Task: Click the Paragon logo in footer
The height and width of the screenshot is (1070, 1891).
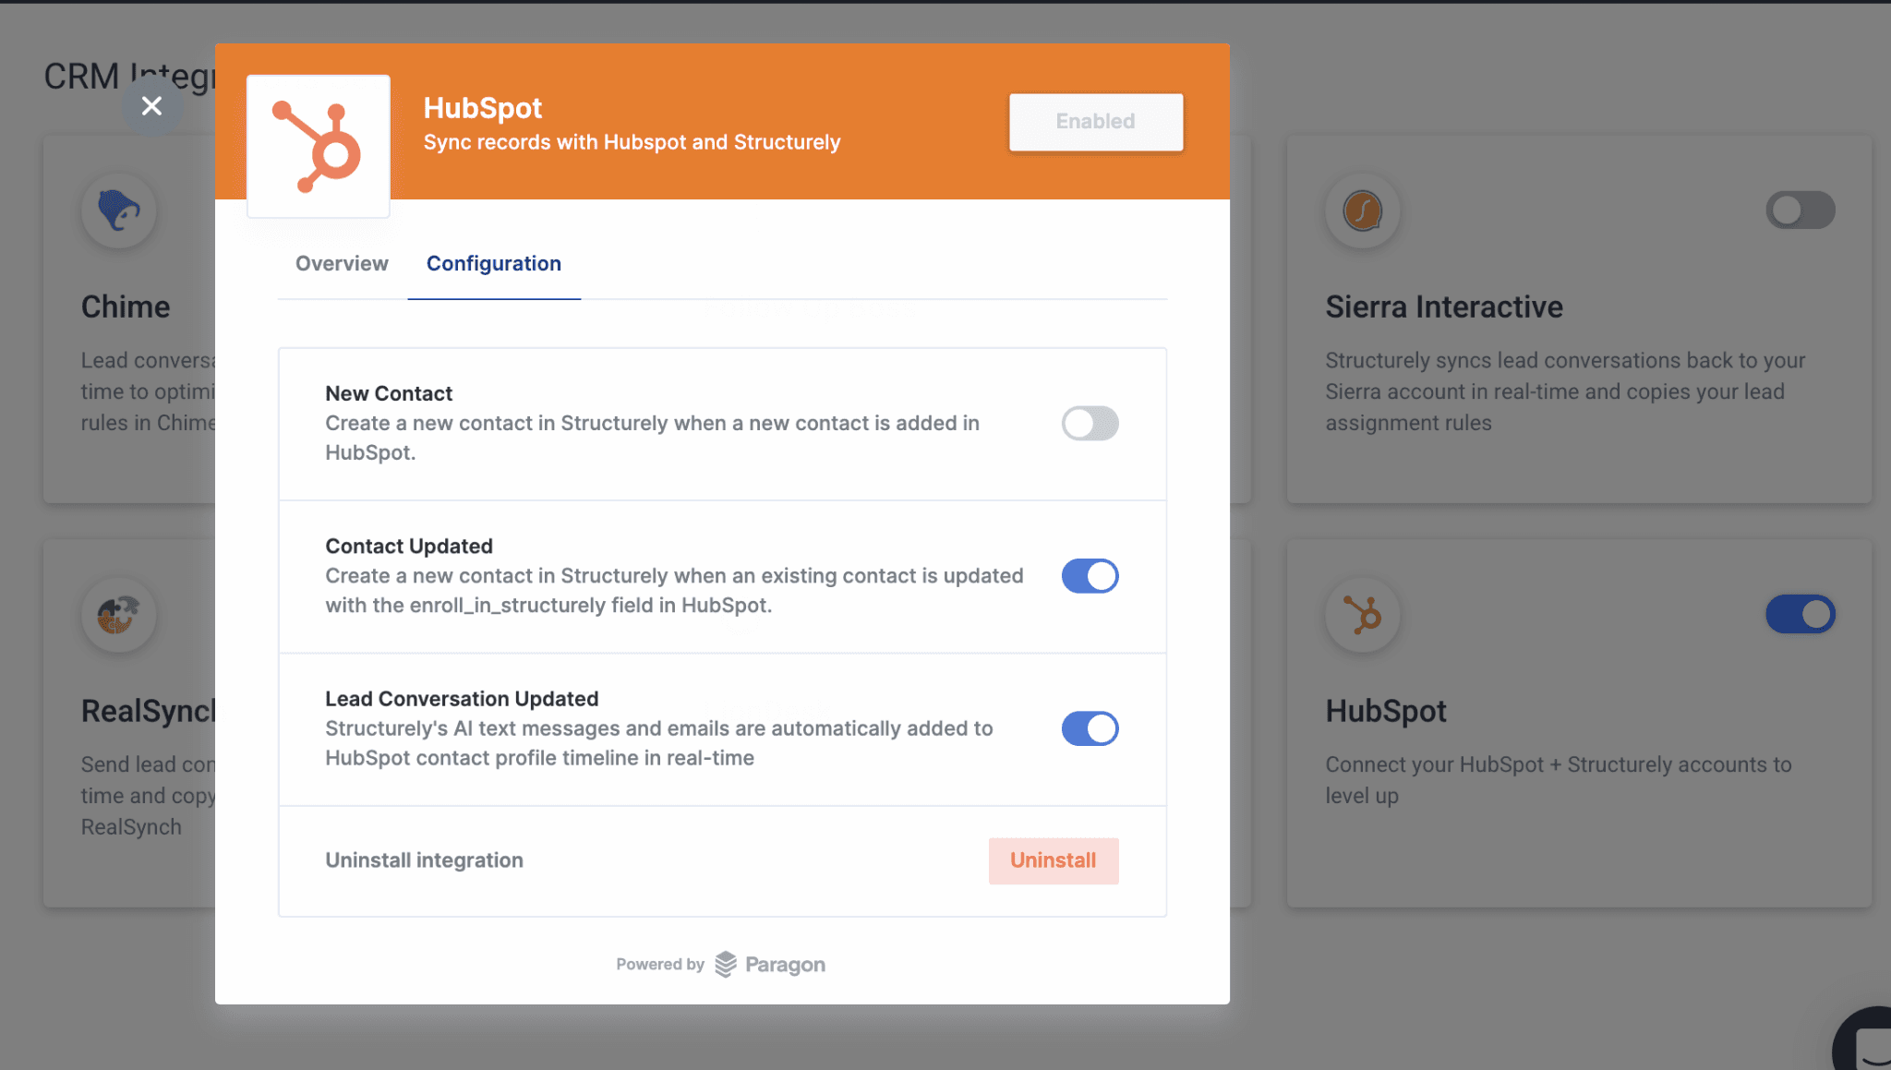Action: 726,964
